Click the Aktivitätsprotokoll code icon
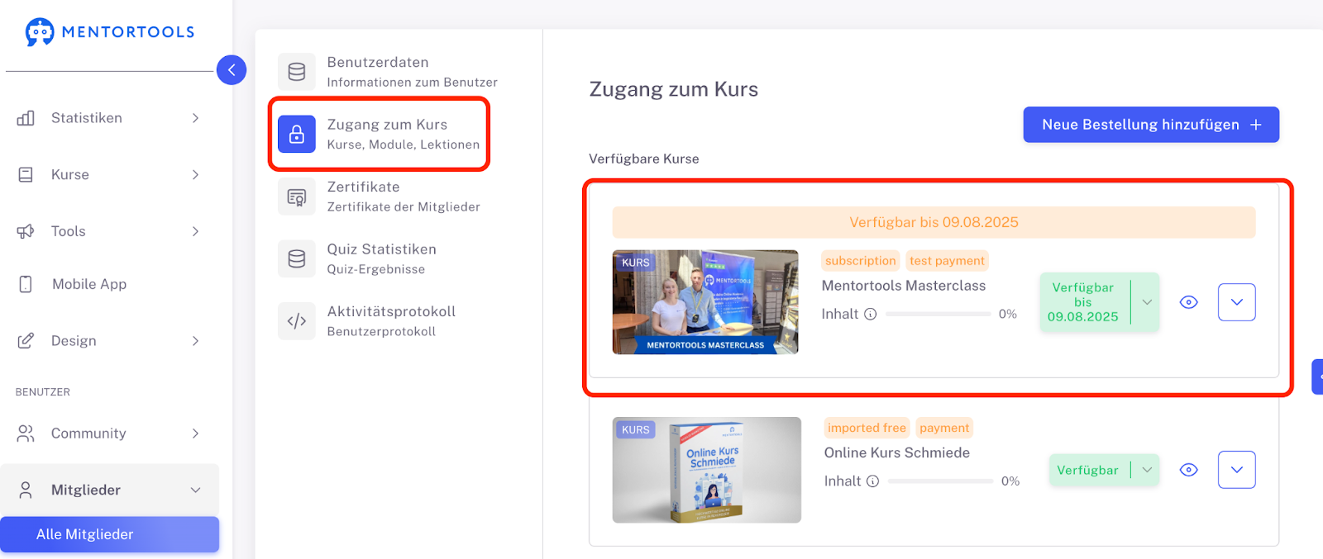Image resolution: width=1323 pixels, height=559 pixels. tap(297, 321)
